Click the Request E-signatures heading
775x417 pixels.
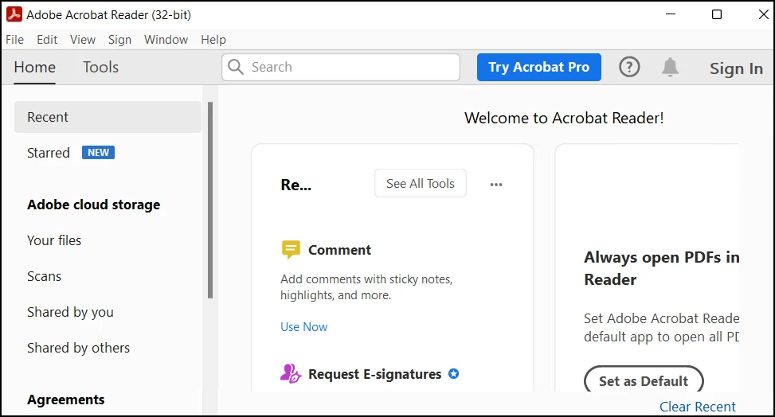coord(374,374)
